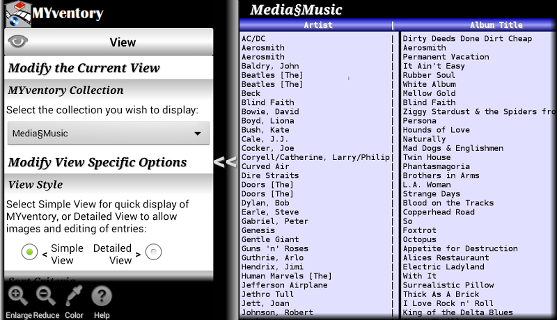This screenshot has width=557, height=320.
Task: Select album Phantasmagoria
Action: point(437,166)
